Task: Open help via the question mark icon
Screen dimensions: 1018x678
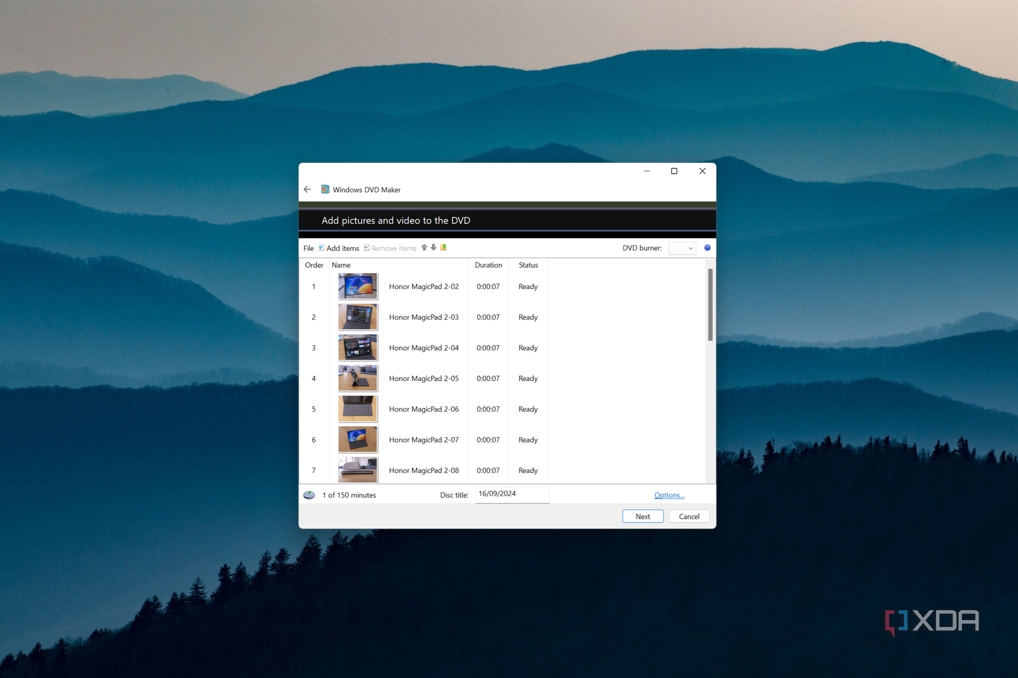Action: [x=707, y=248]
